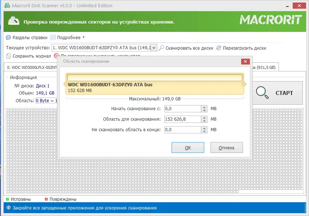Click the disk scanner logo in green banner
The image size is (309, 216).
pos(13,21)
